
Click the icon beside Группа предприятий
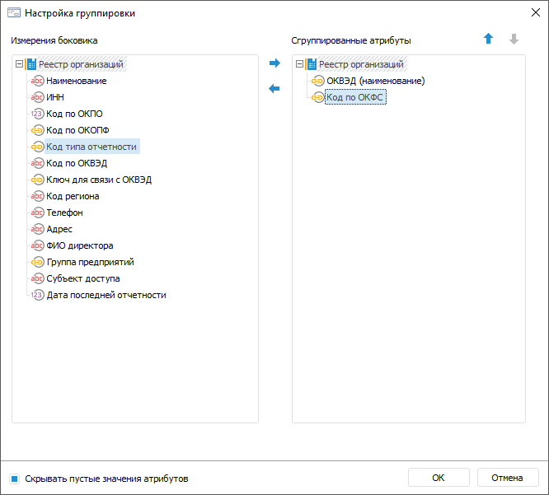pos(37,262)
